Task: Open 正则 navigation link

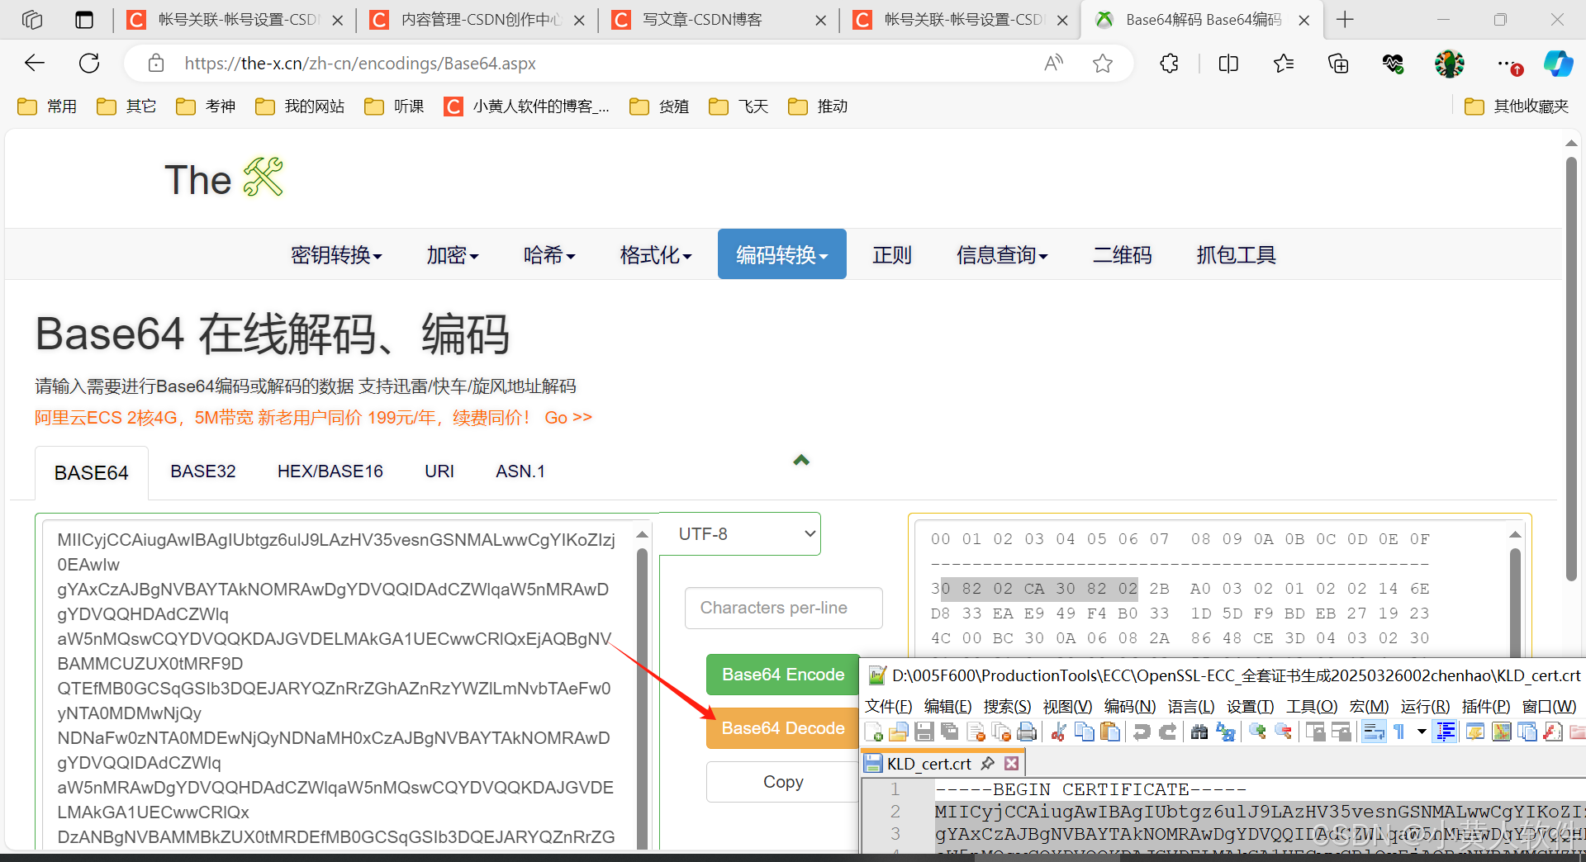Action: pyautogui.click(x=892, y=255)
